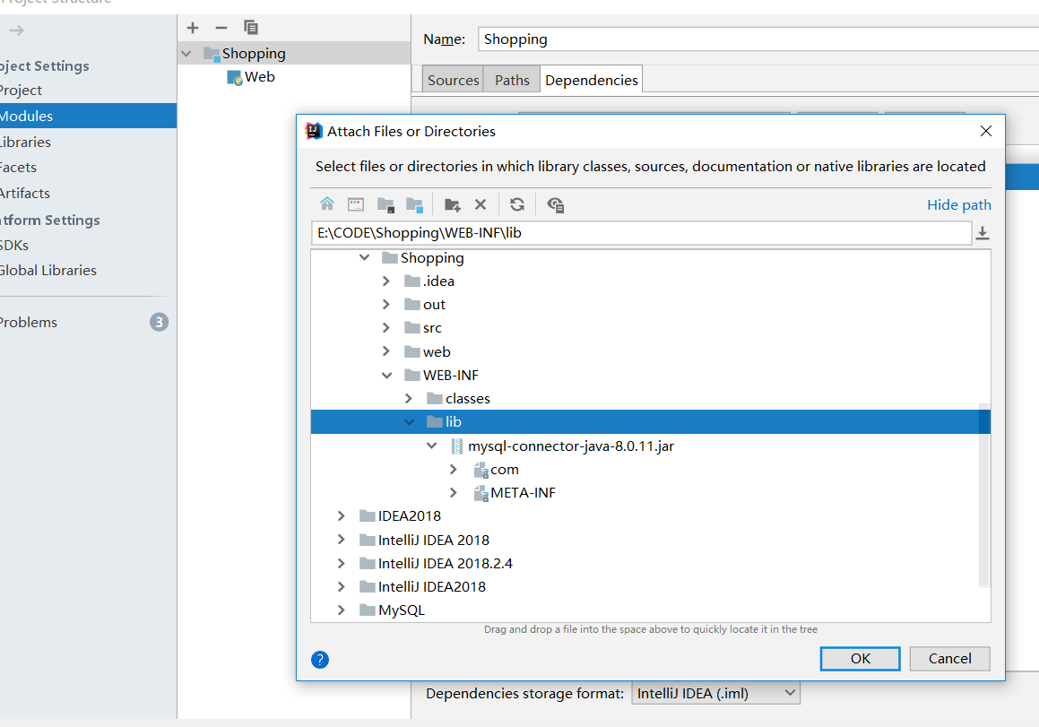Add a new module with the plus icon
The width and height of the screenshot is (1039, 727).
pyautogui.click(x=192, y=27)
